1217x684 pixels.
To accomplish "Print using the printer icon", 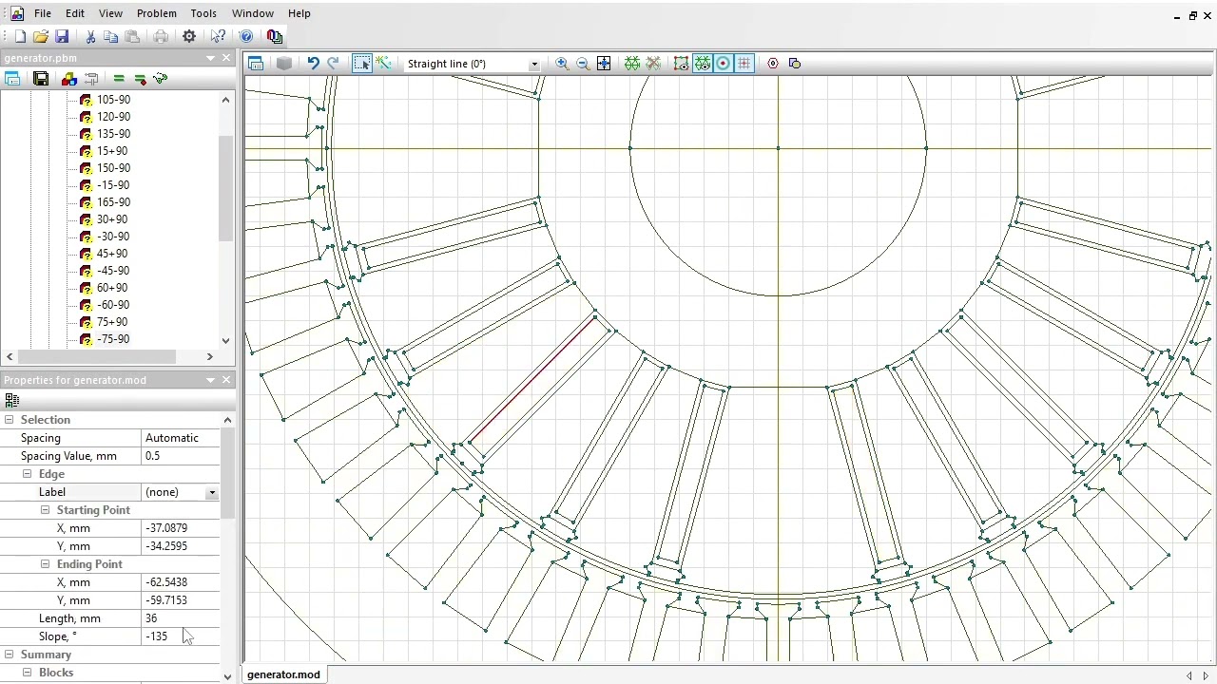I will [x=161, y=36].
